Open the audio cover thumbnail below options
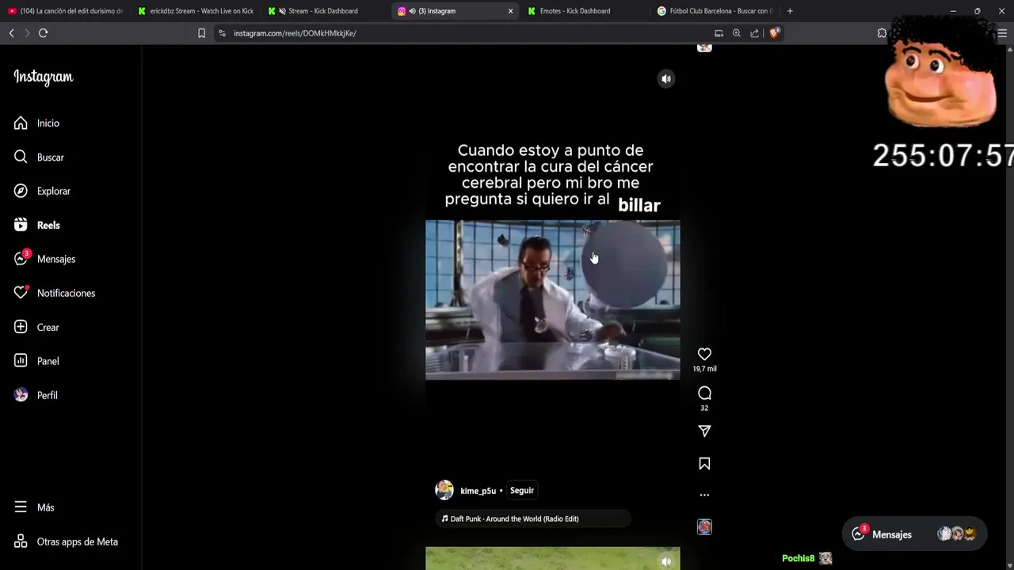The image size is (1014, 570). tap(704, 527)
